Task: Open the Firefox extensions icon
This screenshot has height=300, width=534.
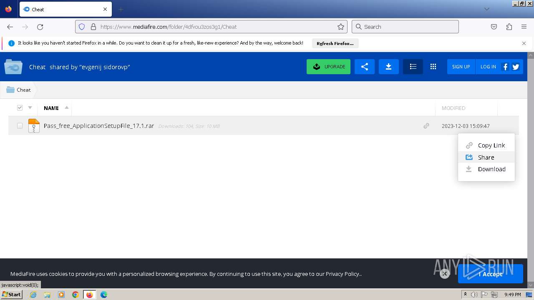Action: (509, 27)
